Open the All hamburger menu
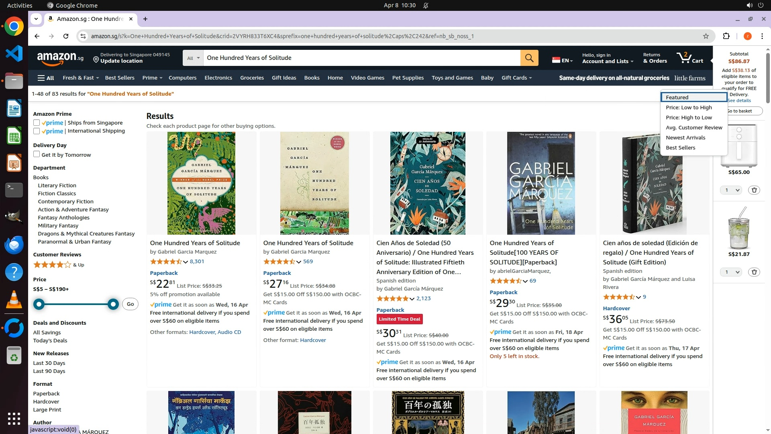 point(46,78)
